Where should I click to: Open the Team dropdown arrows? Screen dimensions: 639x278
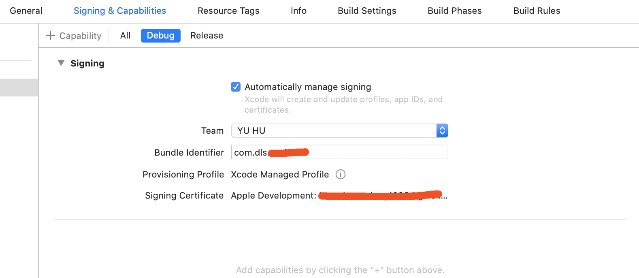coord(442,130)
